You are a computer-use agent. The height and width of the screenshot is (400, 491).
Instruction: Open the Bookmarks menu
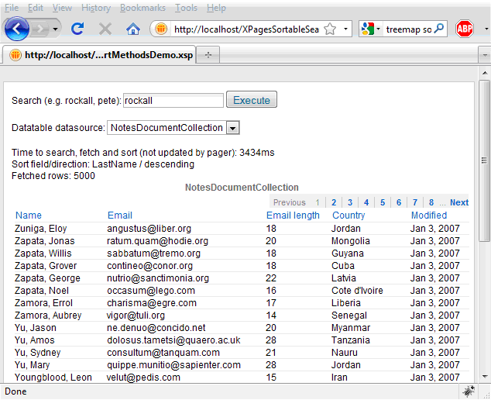[x=142, y=8]
